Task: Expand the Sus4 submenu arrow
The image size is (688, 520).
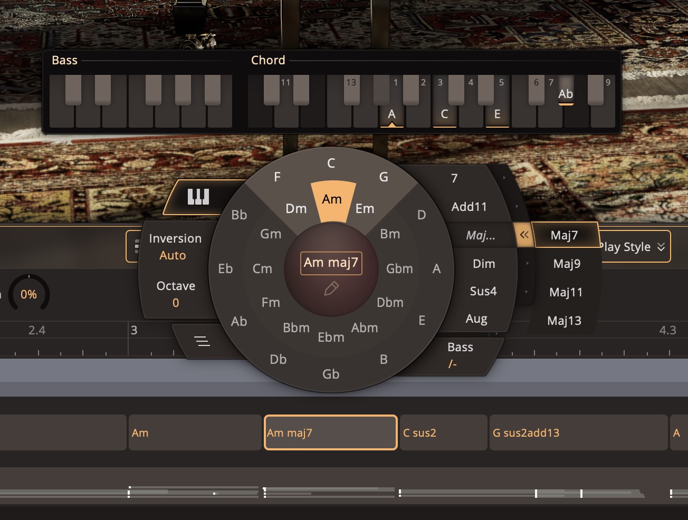Action: (x=526, y=291)
